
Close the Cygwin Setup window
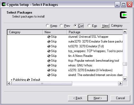pyautogui.click(x=129, y=4)
